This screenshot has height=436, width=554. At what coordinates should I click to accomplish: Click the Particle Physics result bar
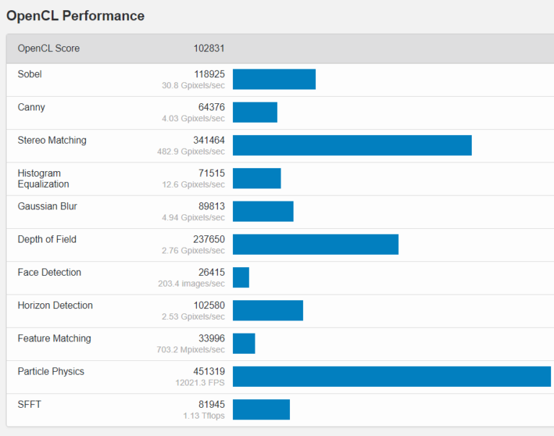[392, 377]
